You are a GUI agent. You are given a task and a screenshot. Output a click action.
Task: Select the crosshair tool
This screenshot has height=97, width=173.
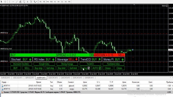pos(5,2)
